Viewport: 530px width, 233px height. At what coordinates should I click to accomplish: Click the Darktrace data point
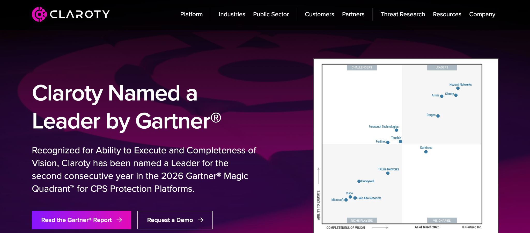coord(426,152)
